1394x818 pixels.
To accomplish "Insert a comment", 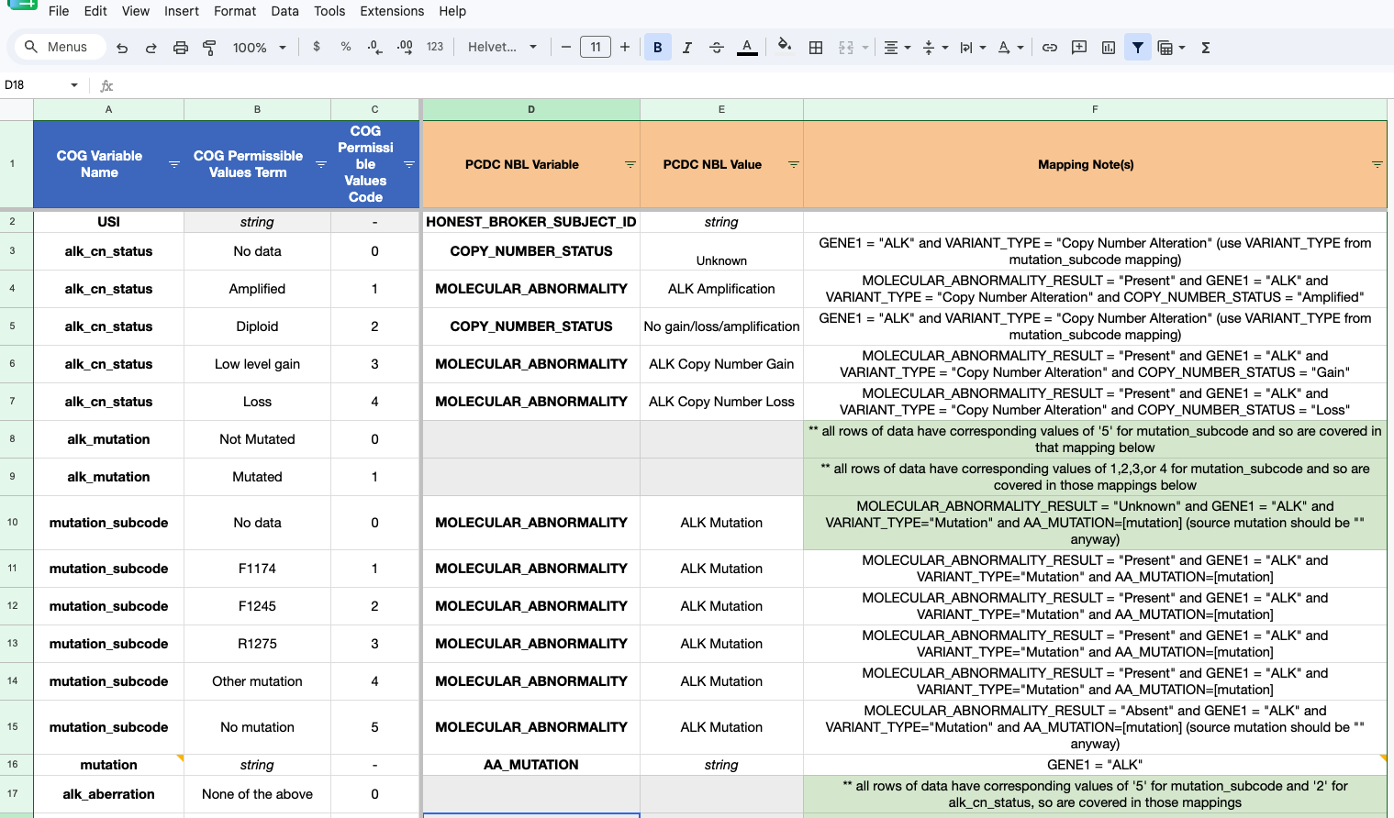I will tap(1079, 48).
